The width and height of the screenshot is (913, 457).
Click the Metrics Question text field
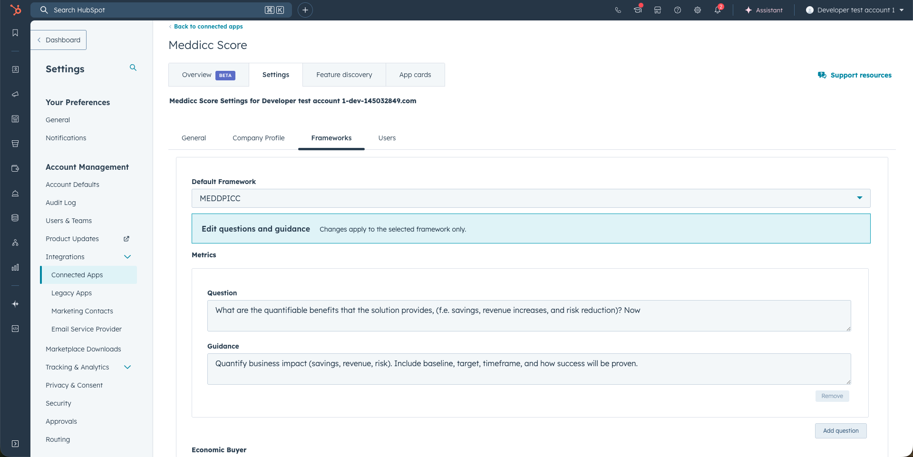pos(529,315)
